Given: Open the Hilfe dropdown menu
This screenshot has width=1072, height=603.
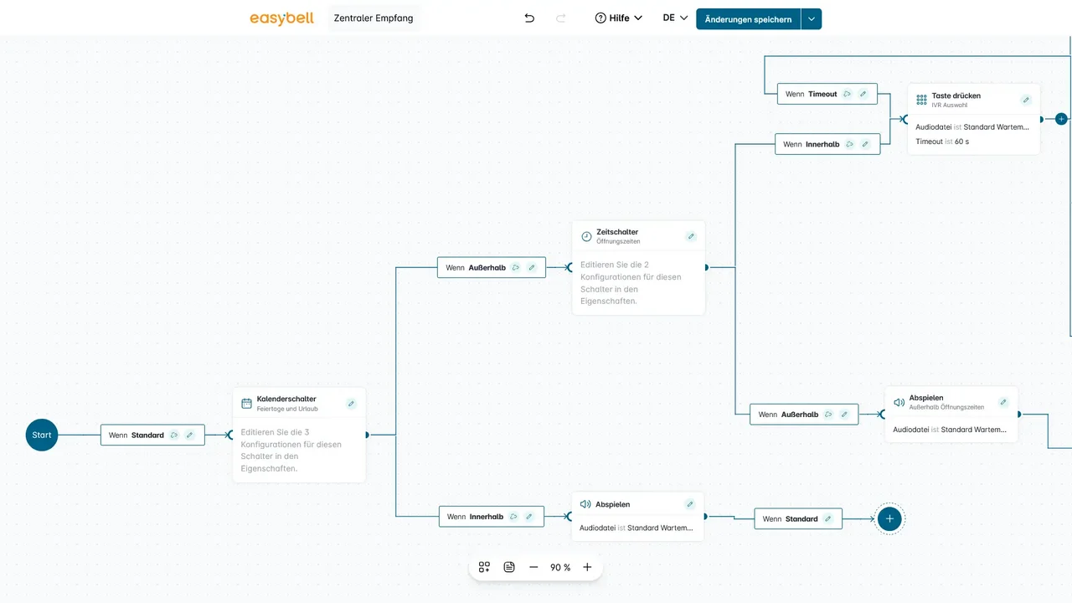Looking at the screenshot, I should click(x=619, y=18).
